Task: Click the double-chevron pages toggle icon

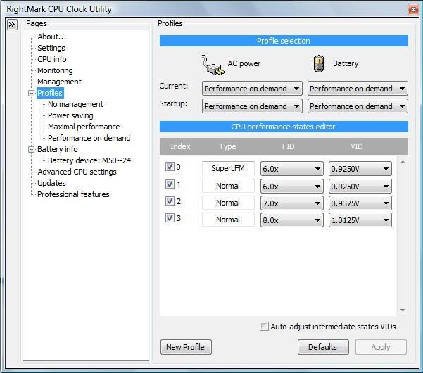Action: [12, 25]
